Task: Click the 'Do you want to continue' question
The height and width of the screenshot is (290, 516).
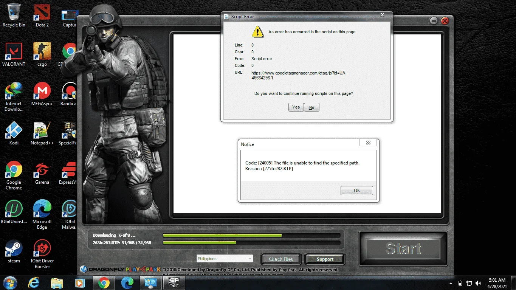Action: (304, 93)
